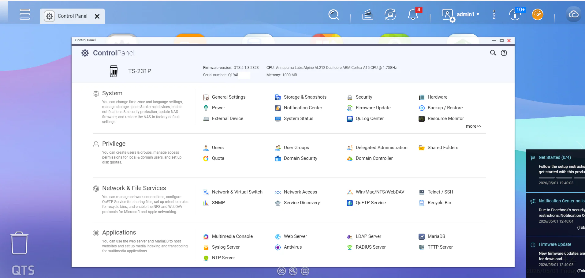Viewport: 585px width, 278px height.
Task: Open the 10+ info dashboard icon
Action: [x=516, y=14]
